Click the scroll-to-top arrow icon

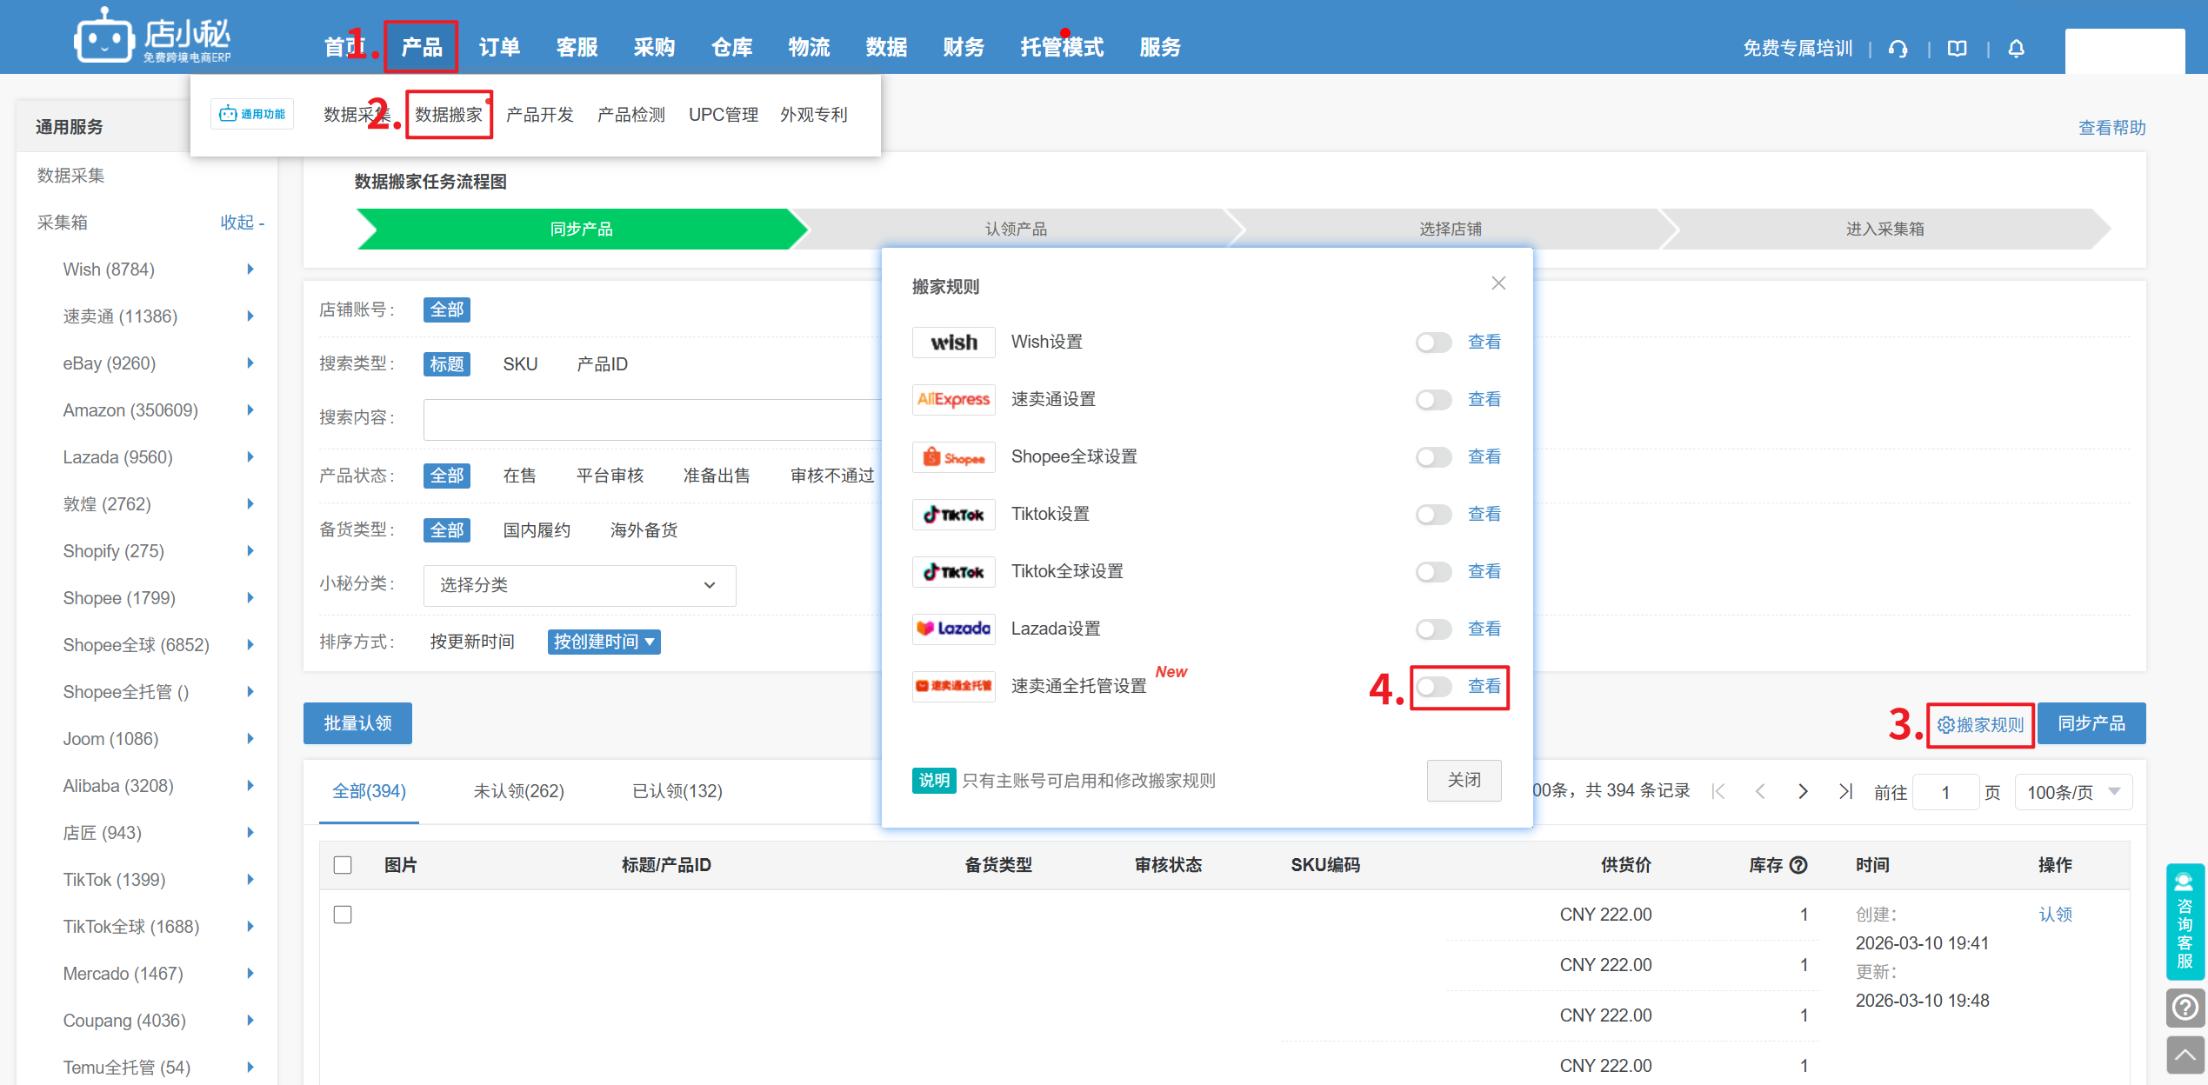[x=2185, y=1055]
